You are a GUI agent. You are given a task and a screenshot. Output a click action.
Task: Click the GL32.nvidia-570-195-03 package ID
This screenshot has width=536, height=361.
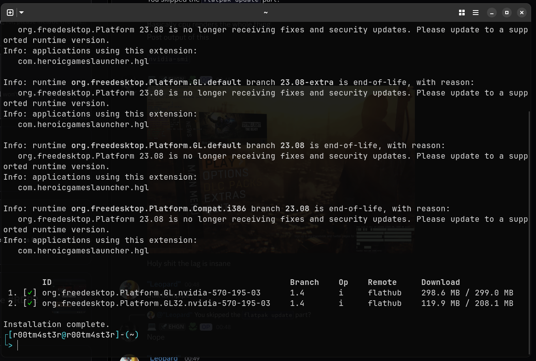(156, 303)
